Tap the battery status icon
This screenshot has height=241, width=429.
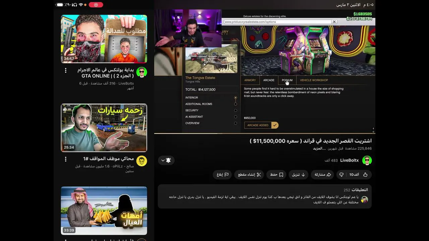coord(60,5)
